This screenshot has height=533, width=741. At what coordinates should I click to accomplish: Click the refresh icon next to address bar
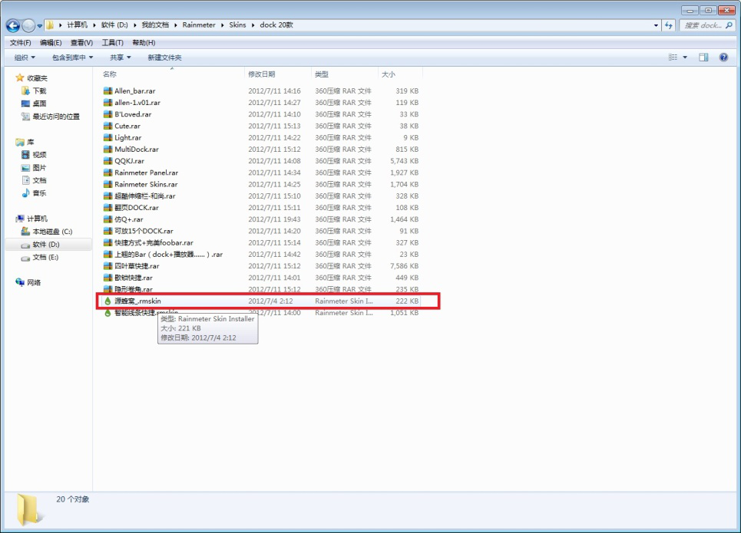pyautogui.click(x=668, y=25)
